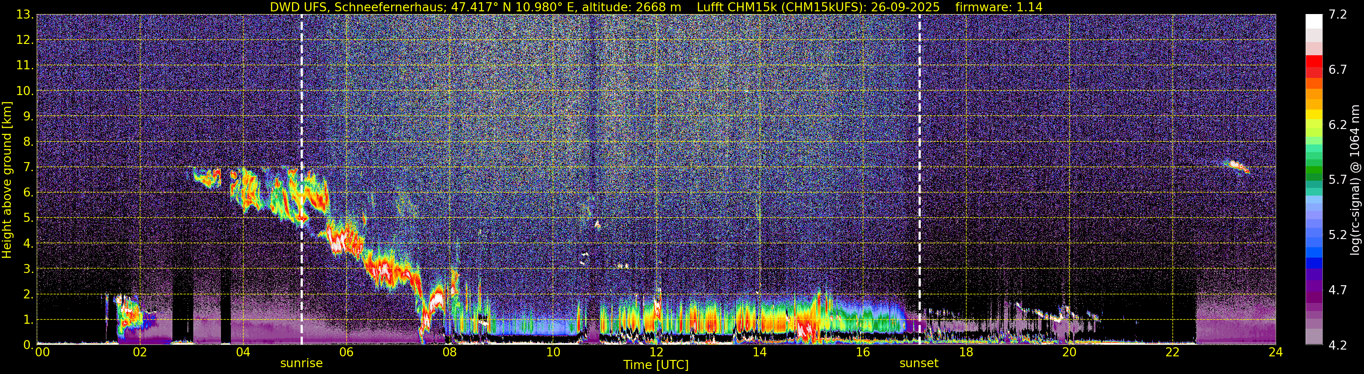Image resolution: width=1364 pixels, height=374 pixels.
Task: Click the '24' tick label on time axis
Action: 1276,352
